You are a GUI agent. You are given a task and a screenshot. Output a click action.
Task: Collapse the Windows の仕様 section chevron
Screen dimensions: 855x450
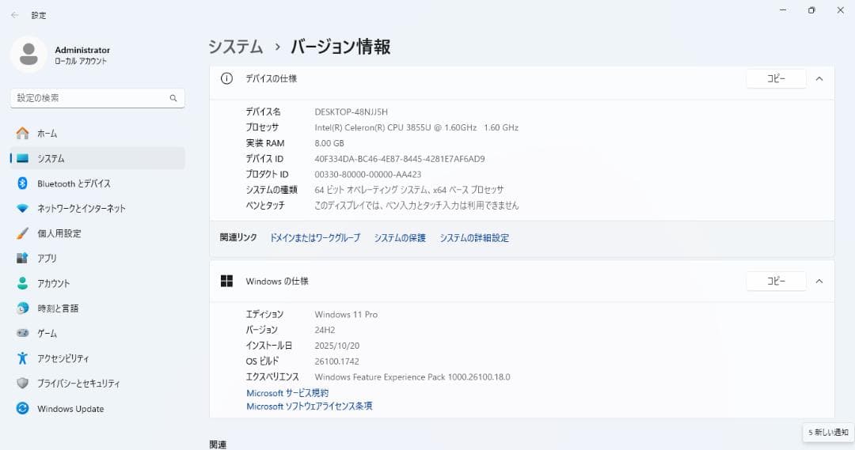[x=819, y=281]
